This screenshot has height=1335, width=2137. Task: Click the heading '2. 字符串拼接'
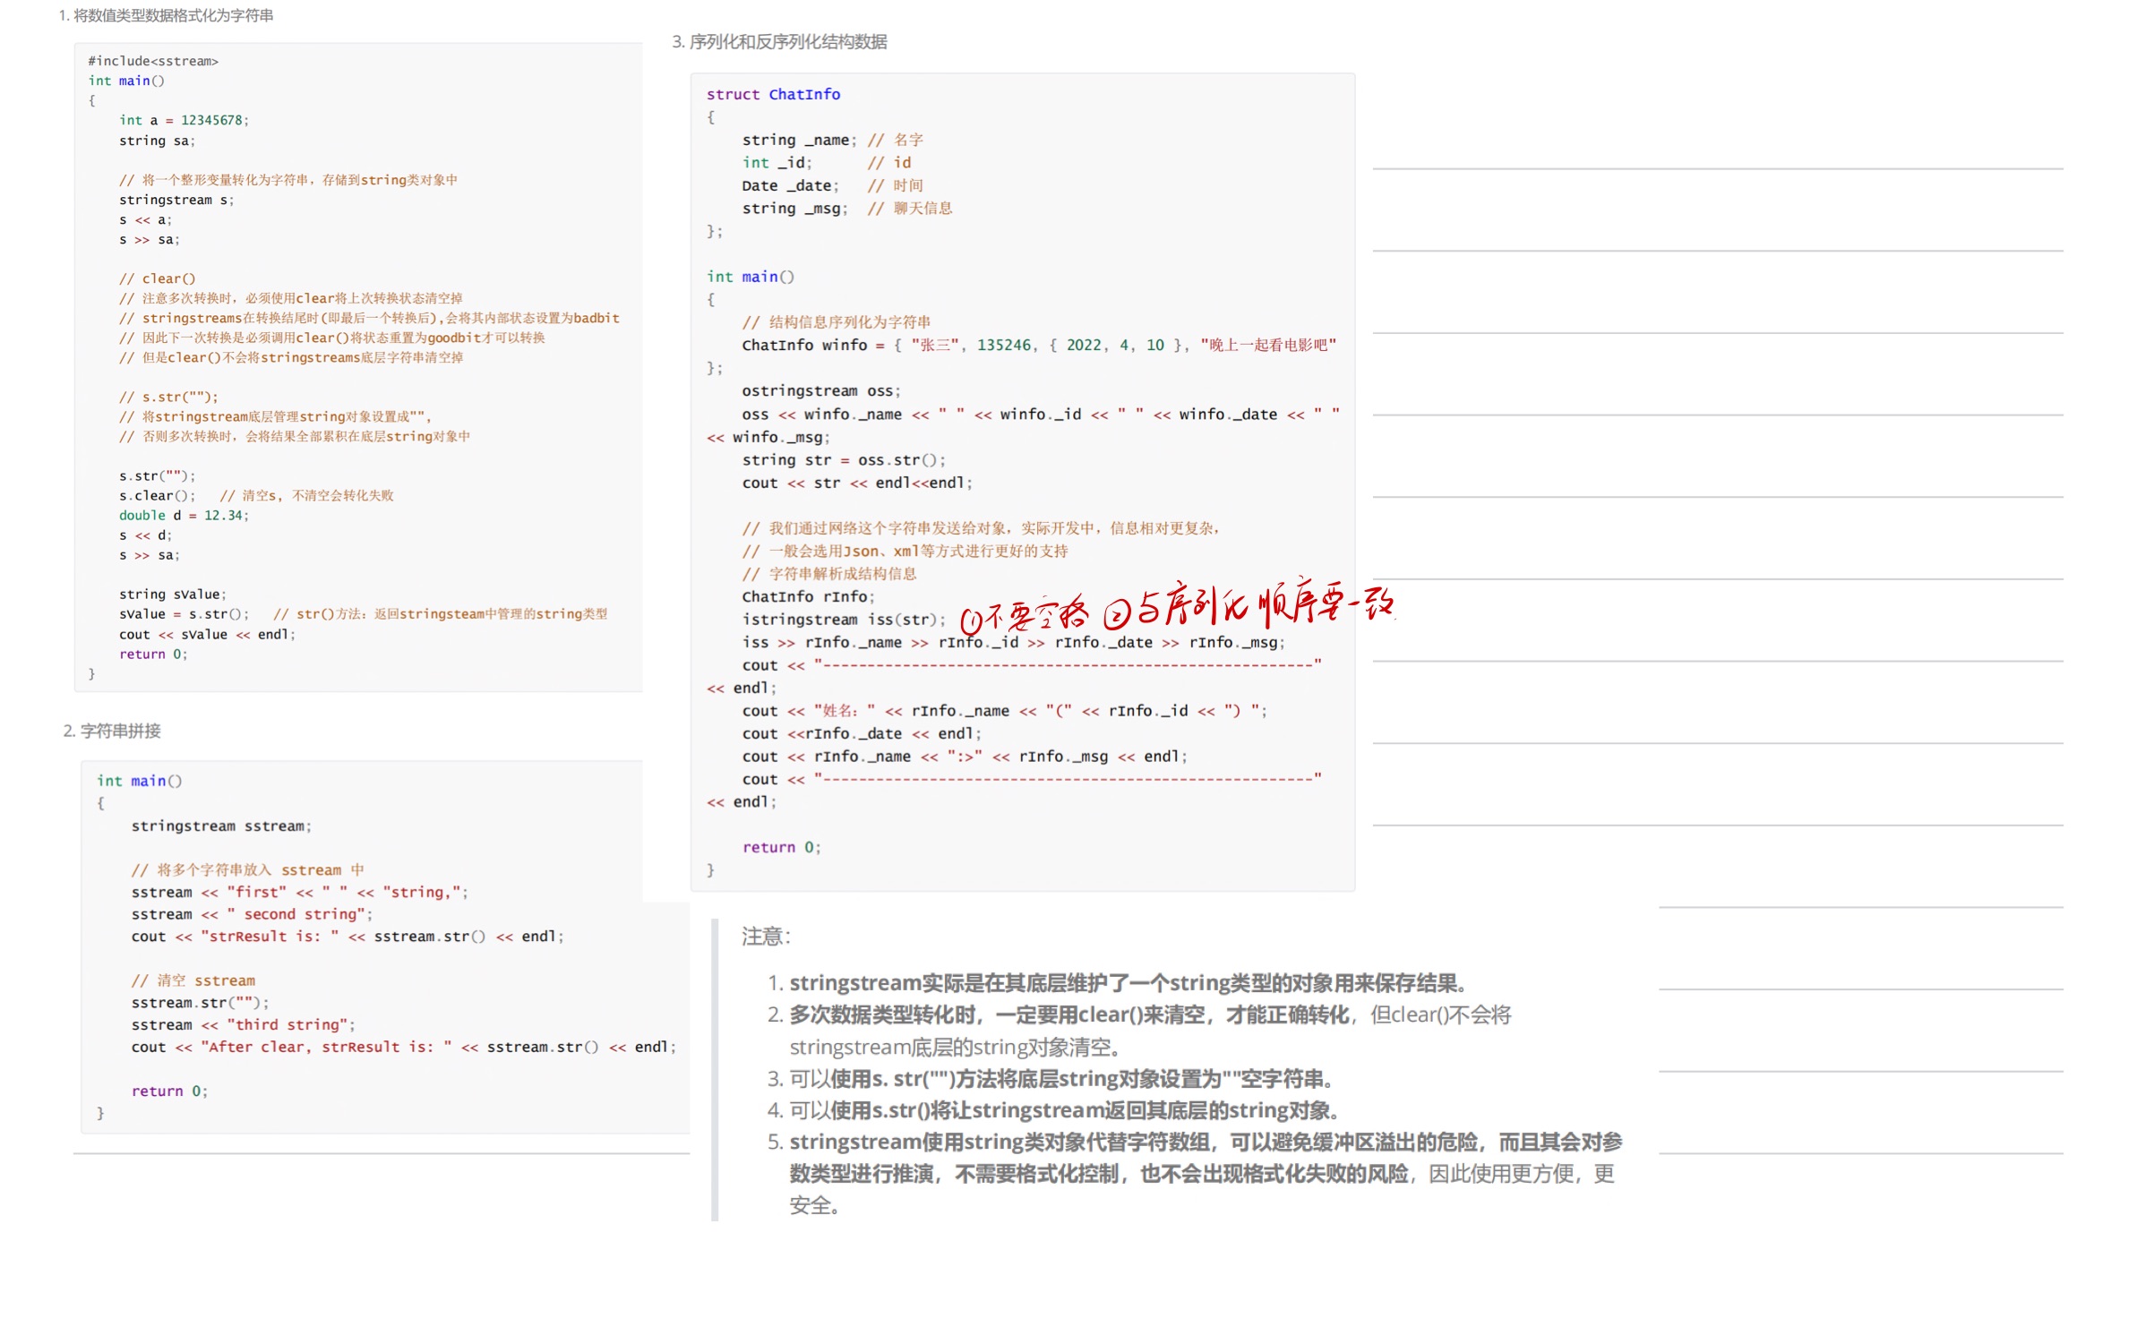click(x=112, y=731)
